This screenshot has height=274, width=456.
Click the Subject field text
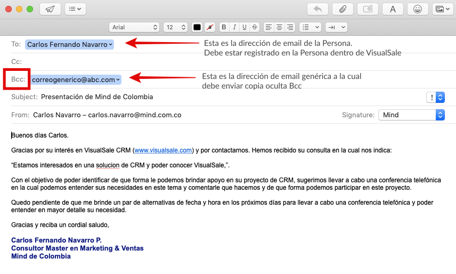pos(97,97)
